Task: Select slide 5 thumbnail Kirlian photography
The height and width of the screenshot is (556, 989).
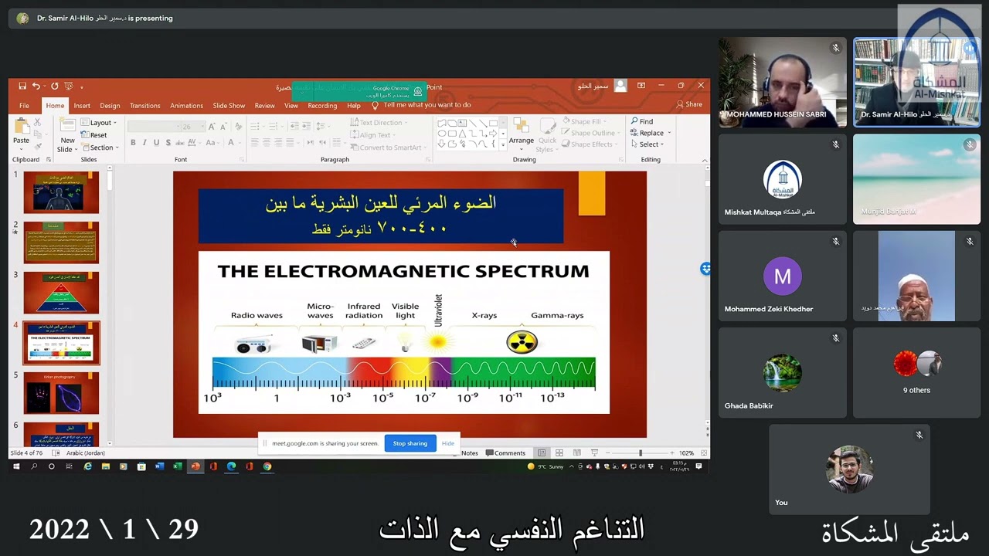Action: coord(61,392)
